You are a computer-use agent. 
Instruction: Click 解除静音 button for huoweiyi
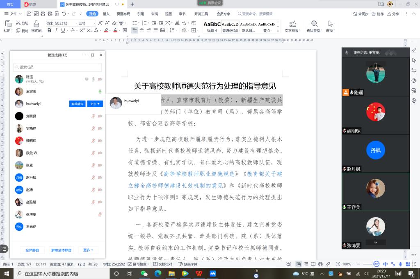click(78, 104)
